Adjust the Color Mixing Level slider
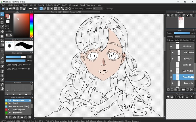196x122 pixels. click(x=26, y=65)
